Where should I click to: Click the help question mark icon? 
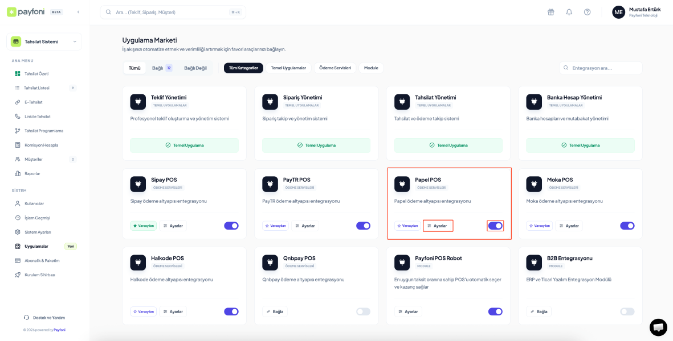click(587, 12)
